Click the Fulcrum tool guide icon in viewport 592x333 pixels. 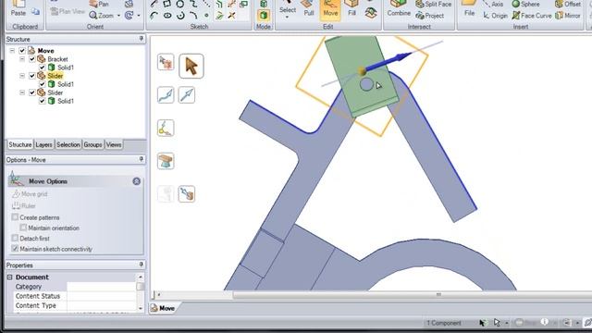point(166,161)
